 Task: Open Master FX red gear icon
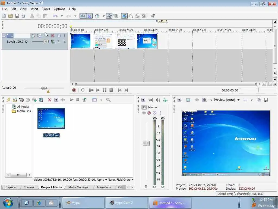[x=149, y=113]
